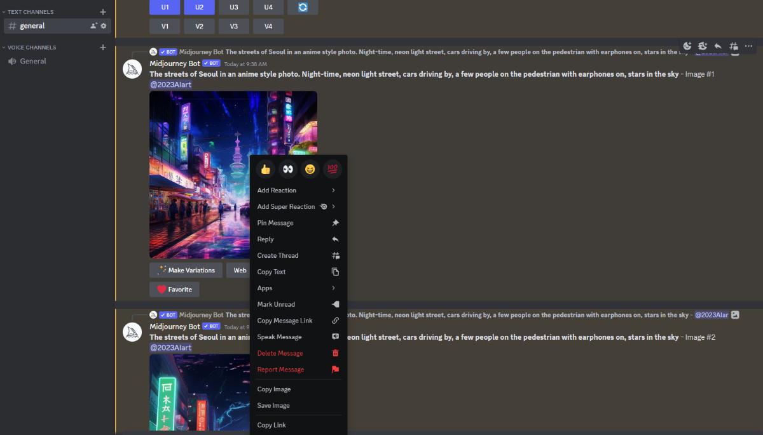Click the V2 variation button
763x435 pixels.
tap(200, 26)
